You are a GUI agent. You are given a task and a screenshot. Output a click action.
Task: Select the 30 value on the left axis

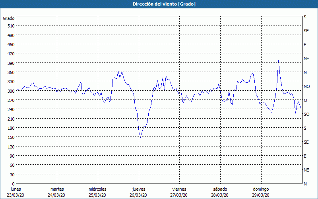pyautogui.click(x=12, y=175)
